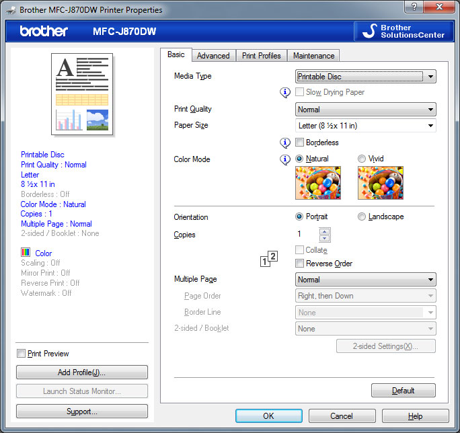The image size is (460, 433).
Task: Click the collate page order 1-2 icon
Action: [x=269, y=259]
